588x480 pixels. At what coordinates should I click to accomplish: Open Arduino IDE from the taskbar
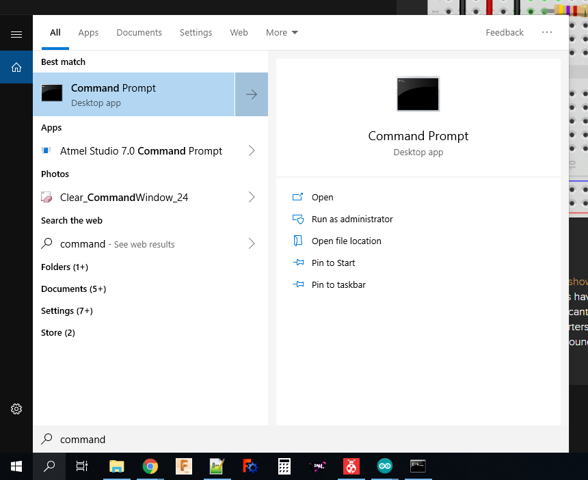click(x=385, y=466)
